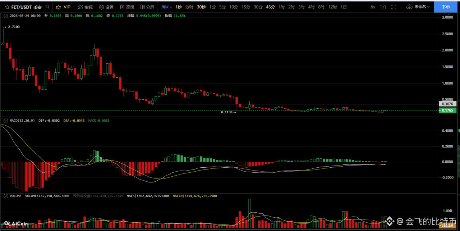Click the 2026-08-24 08:00 candle date
The height and width of the screenshot is (231, 460).
(x=24, y=16)
